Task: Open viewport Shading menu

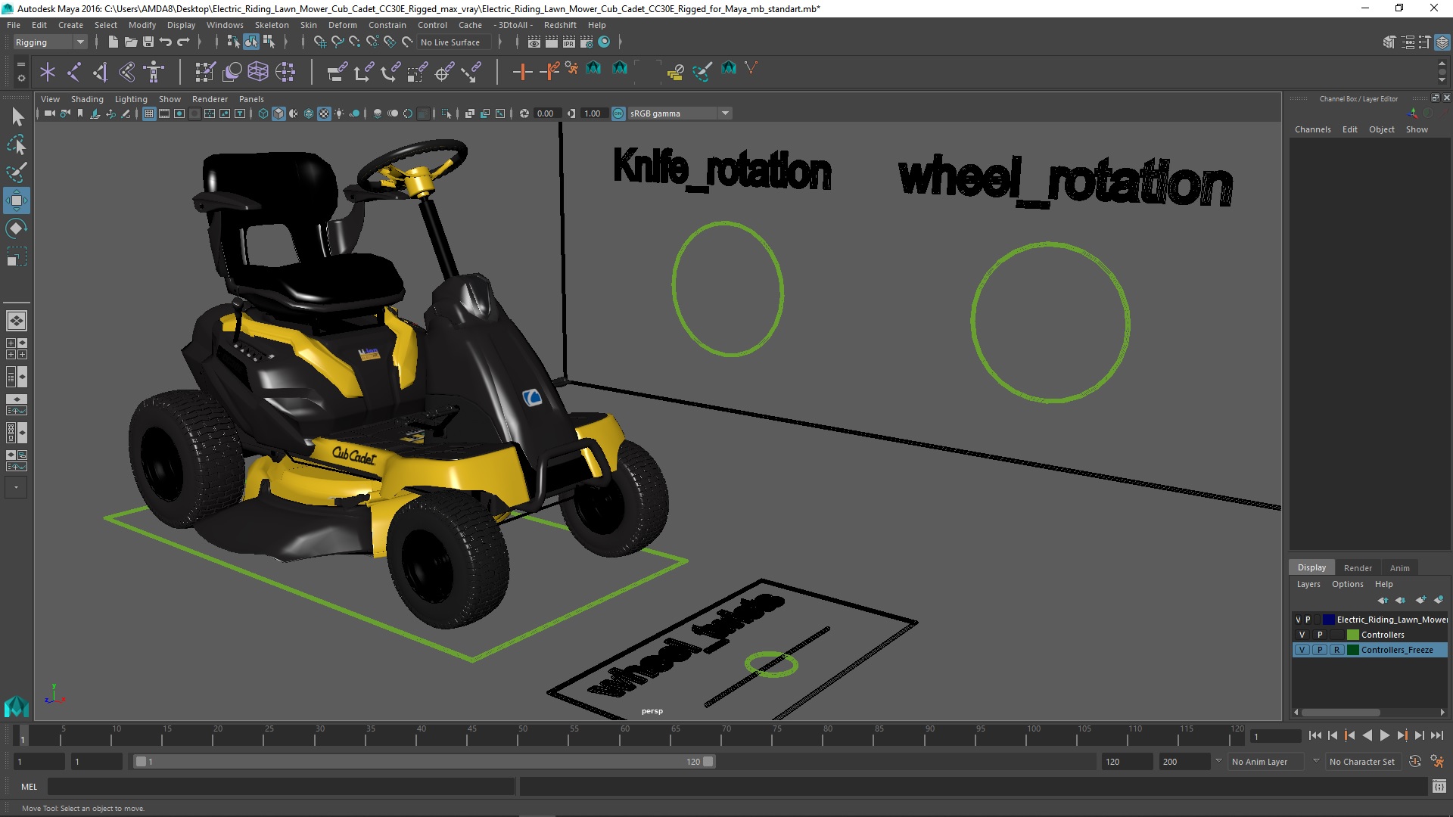Action: [x=87, y=99]
